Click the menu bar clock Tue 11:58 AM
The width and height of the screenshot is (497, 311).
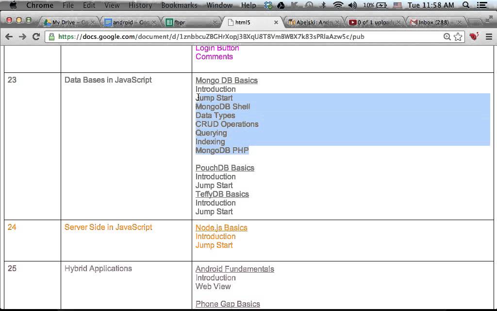431,5
